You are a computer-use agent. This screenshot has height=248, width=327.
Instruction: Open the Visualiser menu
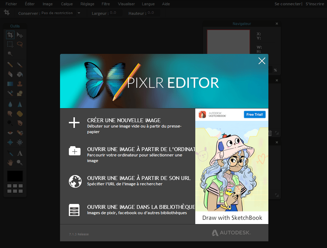click(126, 4)
